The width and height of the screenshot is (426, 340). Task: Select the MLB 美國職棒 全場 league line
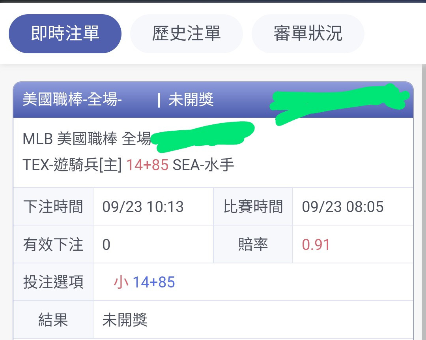(87, 139)
